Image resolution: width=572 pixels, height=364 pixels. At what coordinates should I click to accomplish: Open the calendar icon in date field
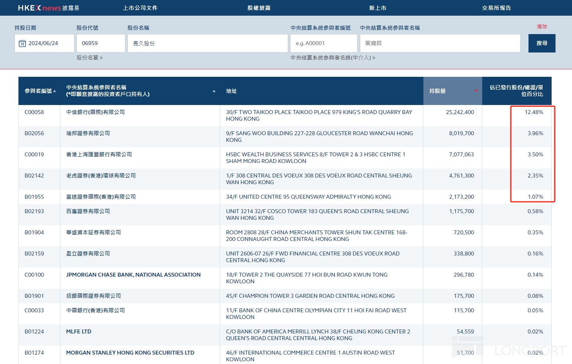click(22, 43)
